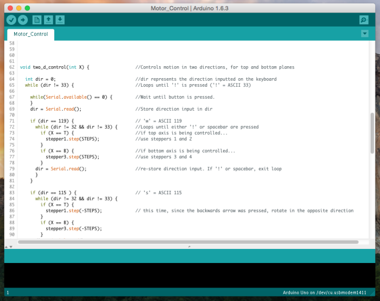The height and width of the screenshot is (301, 380).
Task: Click the line 'int dir = 0;'
Action: pyautogui.click(x=40, y=79)
